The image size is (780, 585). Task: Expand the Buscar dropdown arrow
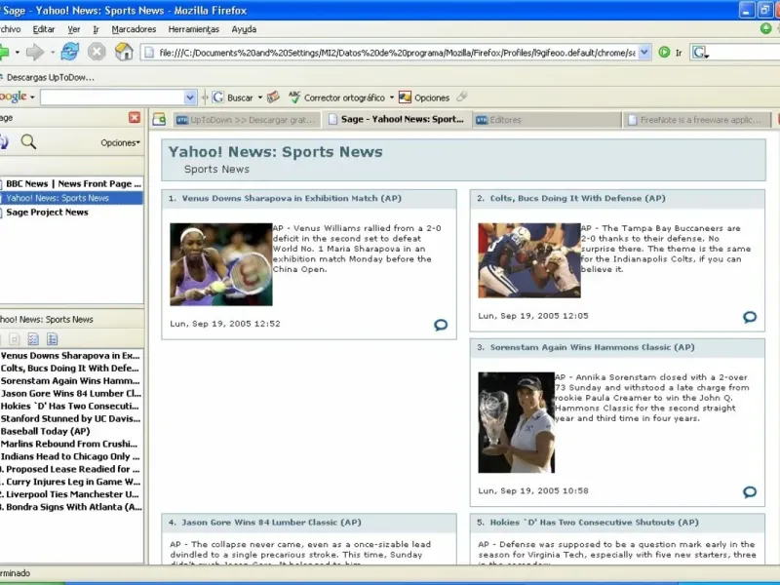click(x=260, y=97)
